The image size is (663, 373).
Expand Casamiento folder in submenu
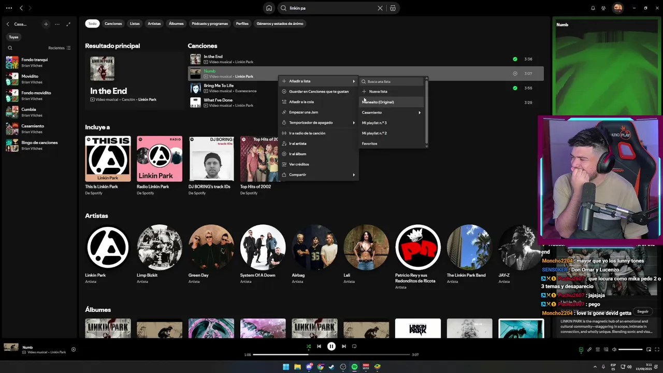[392, 112]
